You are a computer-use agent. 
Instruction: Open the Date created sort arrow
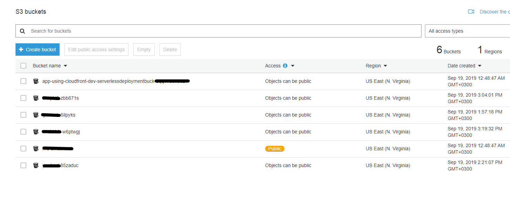pos(480,66)
